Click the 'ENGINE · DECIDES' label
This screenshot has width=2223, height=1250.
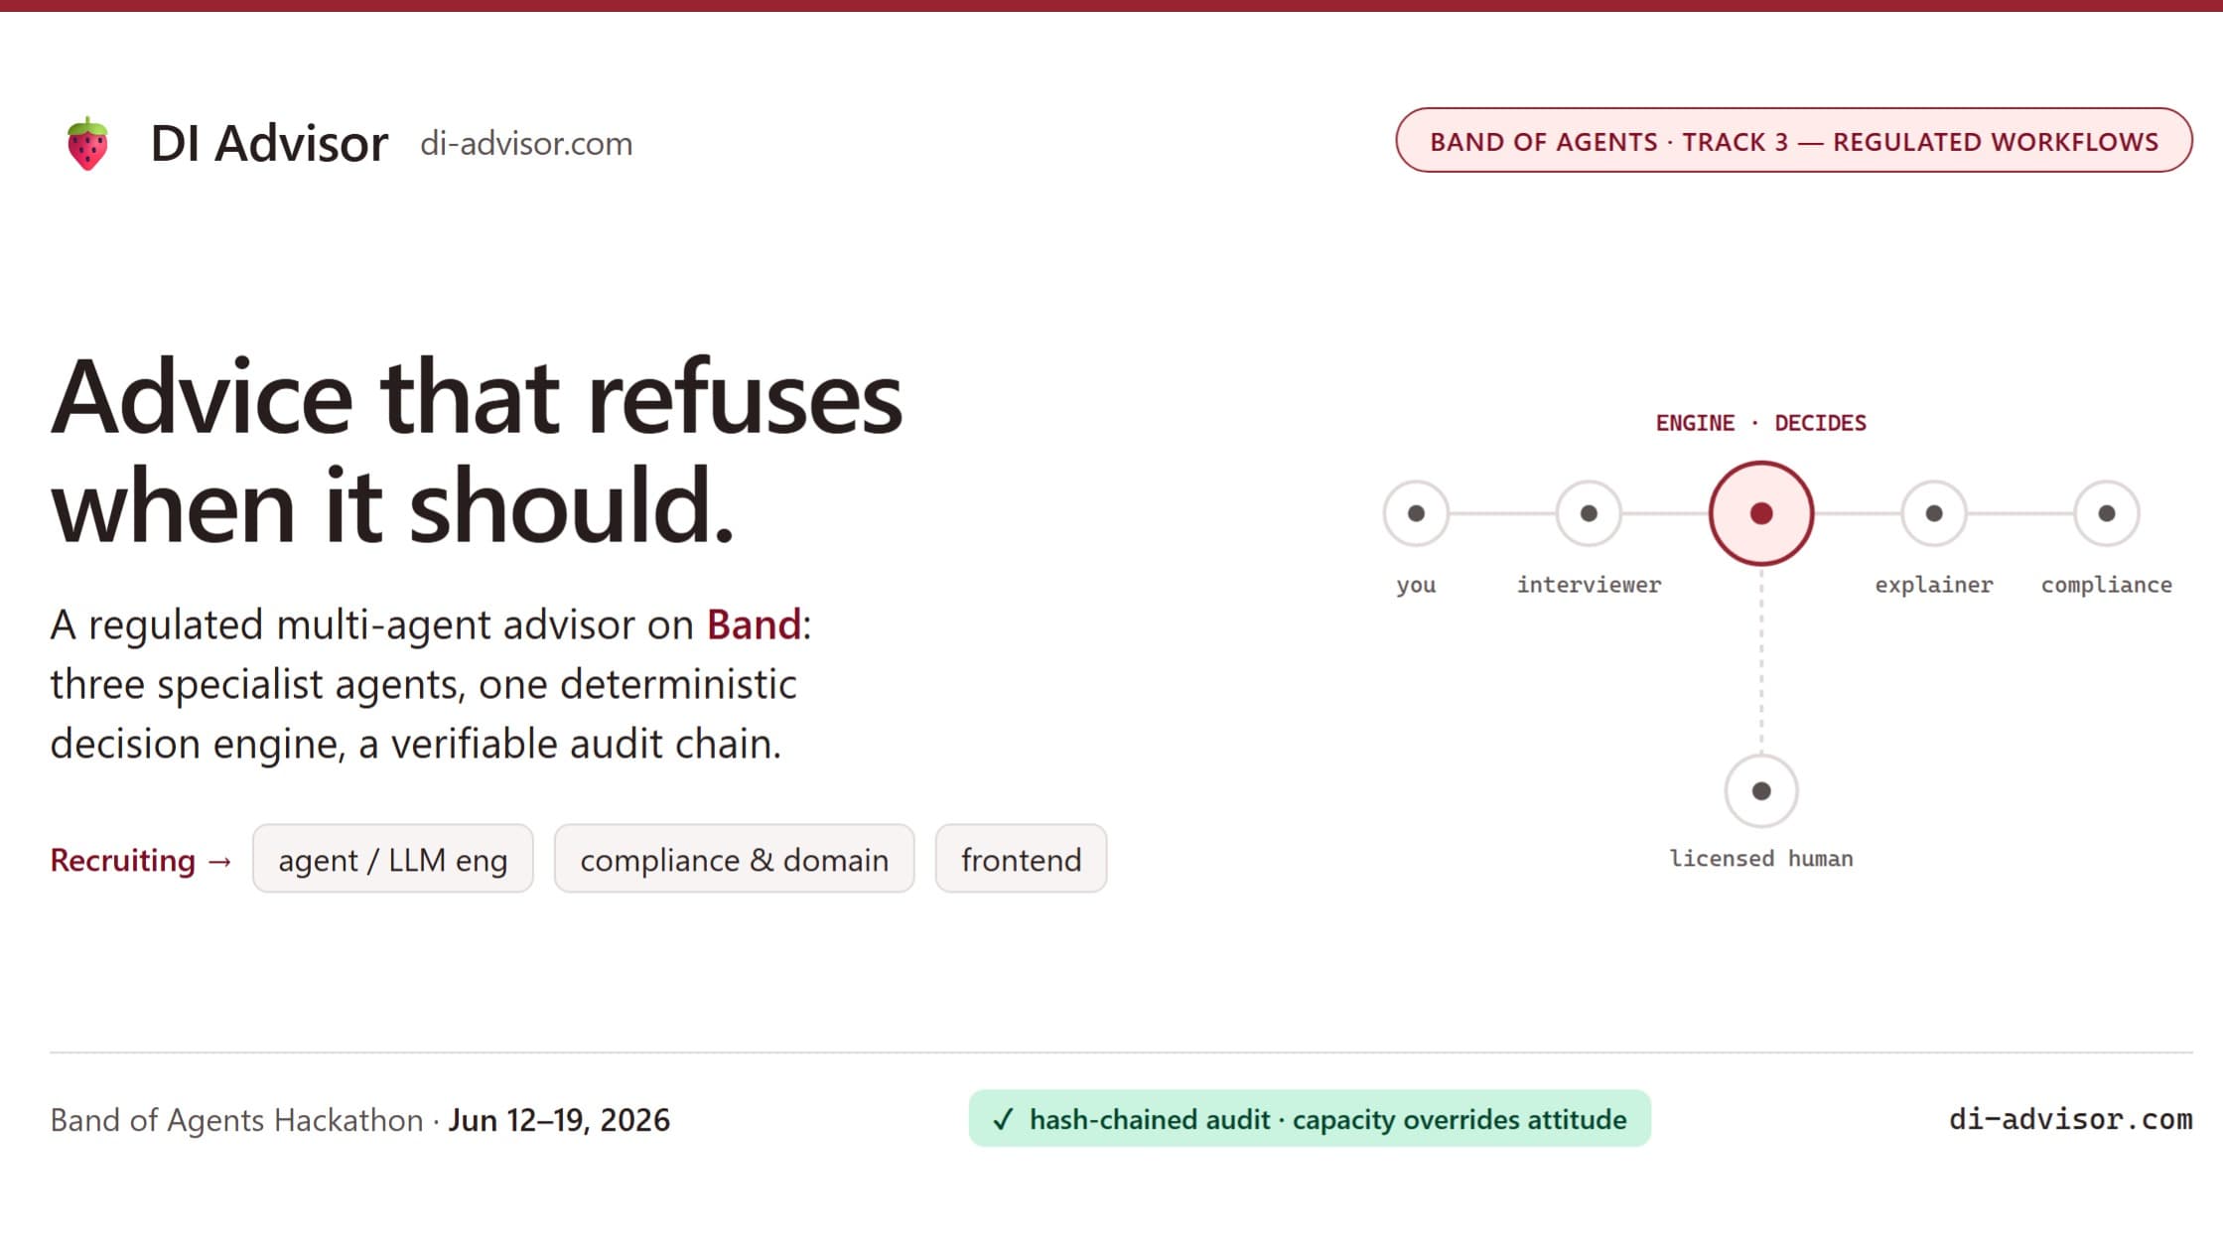coord(1761,423)
